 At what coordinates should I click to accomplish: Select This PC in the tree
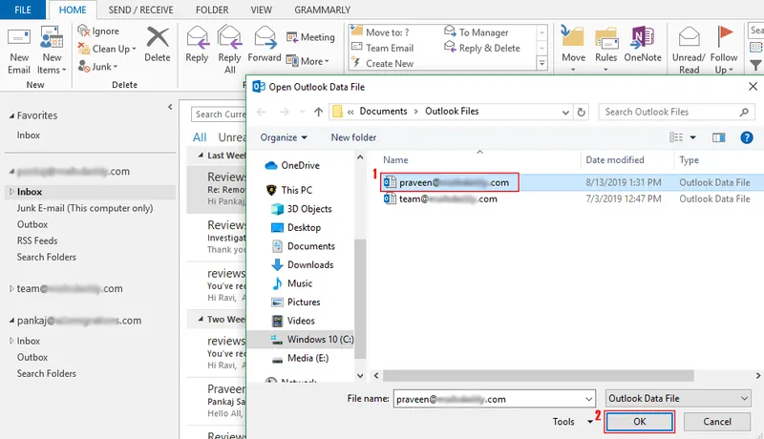tap(289, 190)
